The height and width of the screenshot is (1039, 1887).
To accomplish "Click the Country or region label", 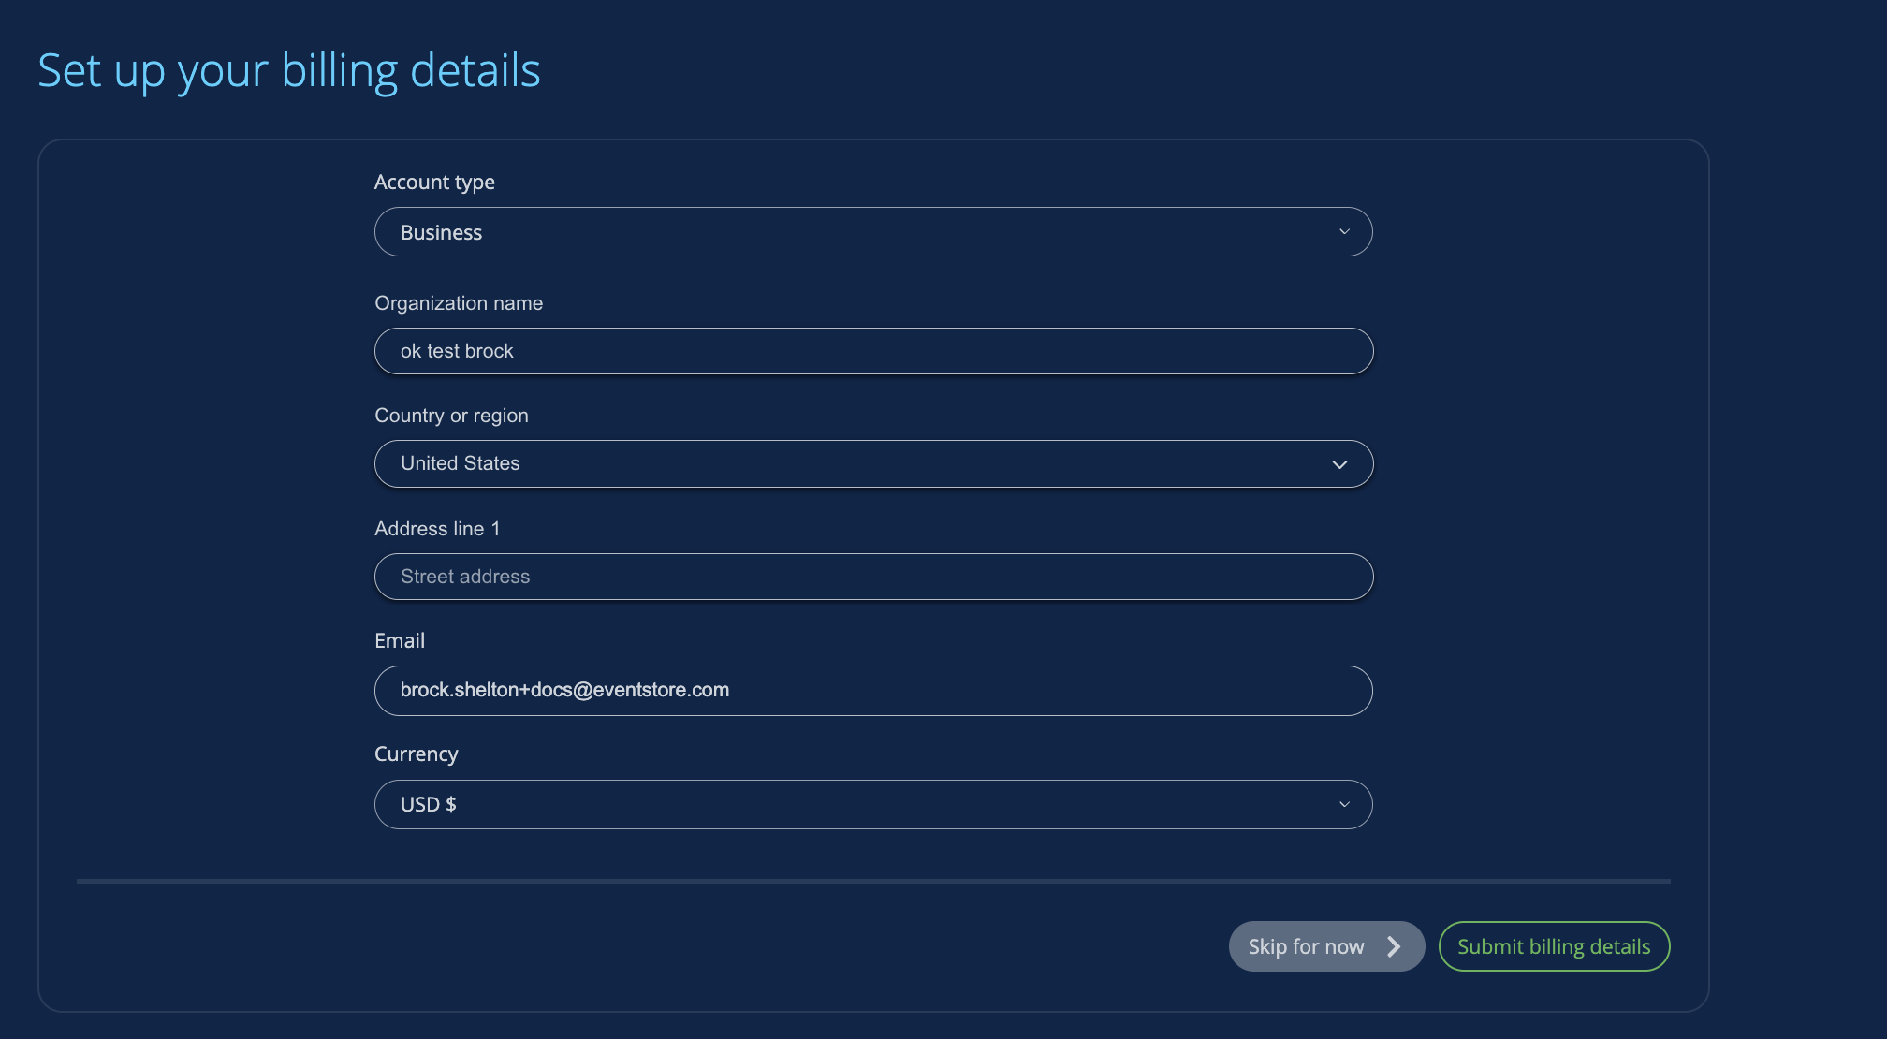I will click(x=451, y=416).
